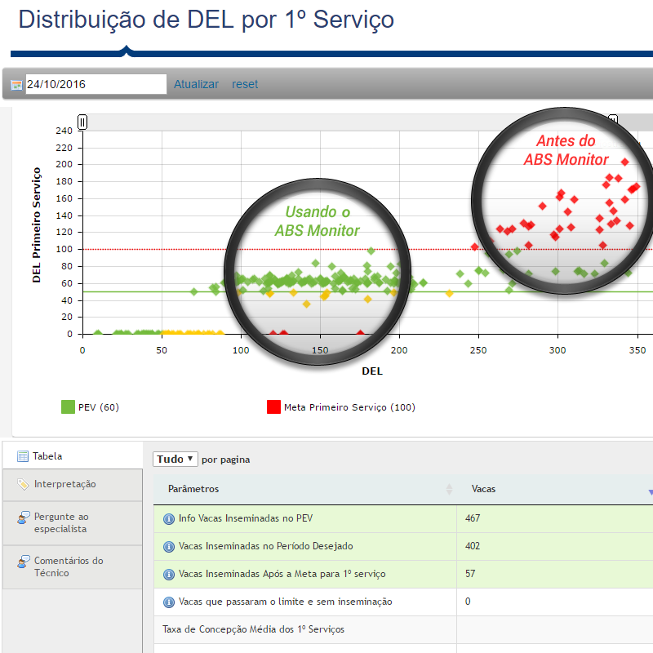This screenshot has height=653, width=653.
Task: Click the info icon beside Vacas Inseminadas no Período Desejado
Action: coord(169,546)
